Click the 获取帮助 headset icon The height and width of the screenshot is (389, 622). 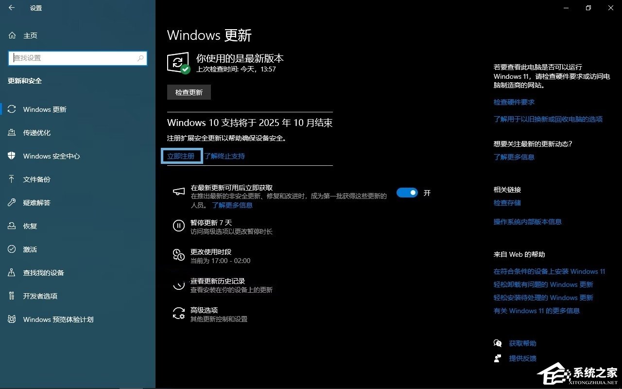[498, 343]
